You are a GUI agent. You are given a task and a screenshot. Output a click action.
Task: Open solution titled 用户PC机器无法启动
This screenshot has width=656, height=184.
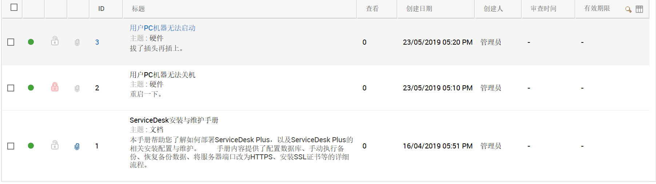click(x=163, y=28)
